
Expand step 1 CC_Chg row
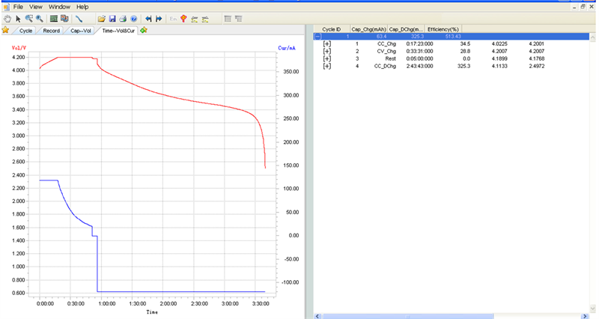(x=327, y=44)
